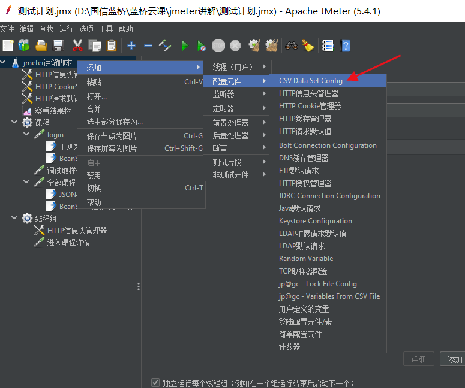Expand the 监听器 submenu
465x388 pixels.
236,94
